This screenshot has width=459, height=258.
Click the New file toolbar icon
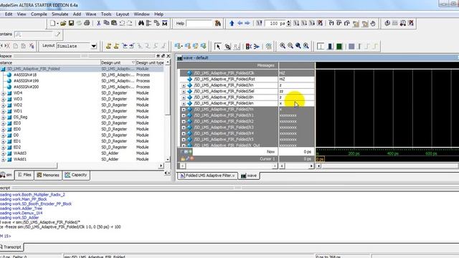[x=52, y=24]
